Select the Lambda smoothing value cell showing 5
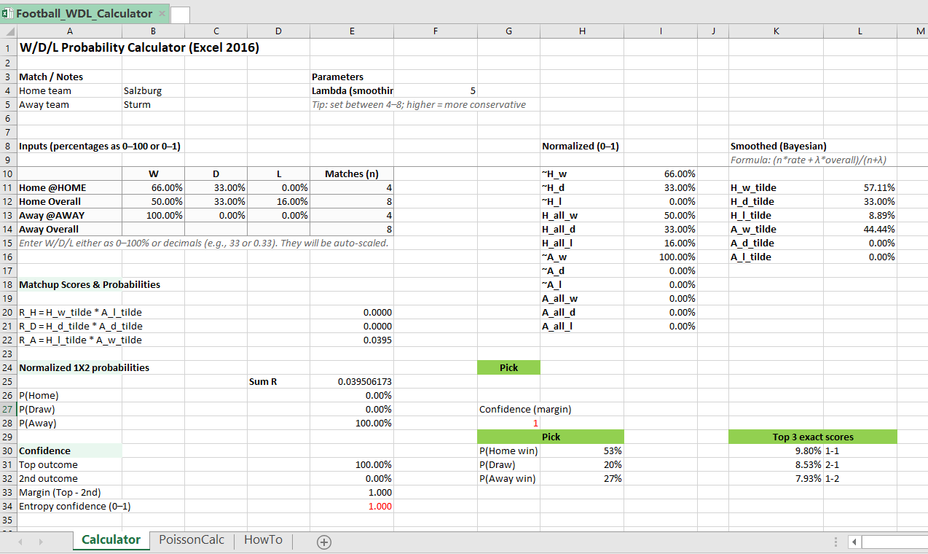This screenshot has height=554, width=928. pyautogui.click(x=435, y=90)
